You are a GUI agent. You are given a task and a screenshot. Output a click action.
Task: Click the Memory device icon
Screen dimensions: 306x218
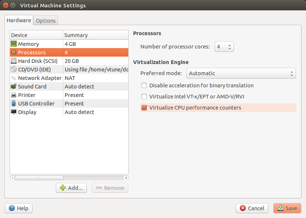tap(14, 44)
